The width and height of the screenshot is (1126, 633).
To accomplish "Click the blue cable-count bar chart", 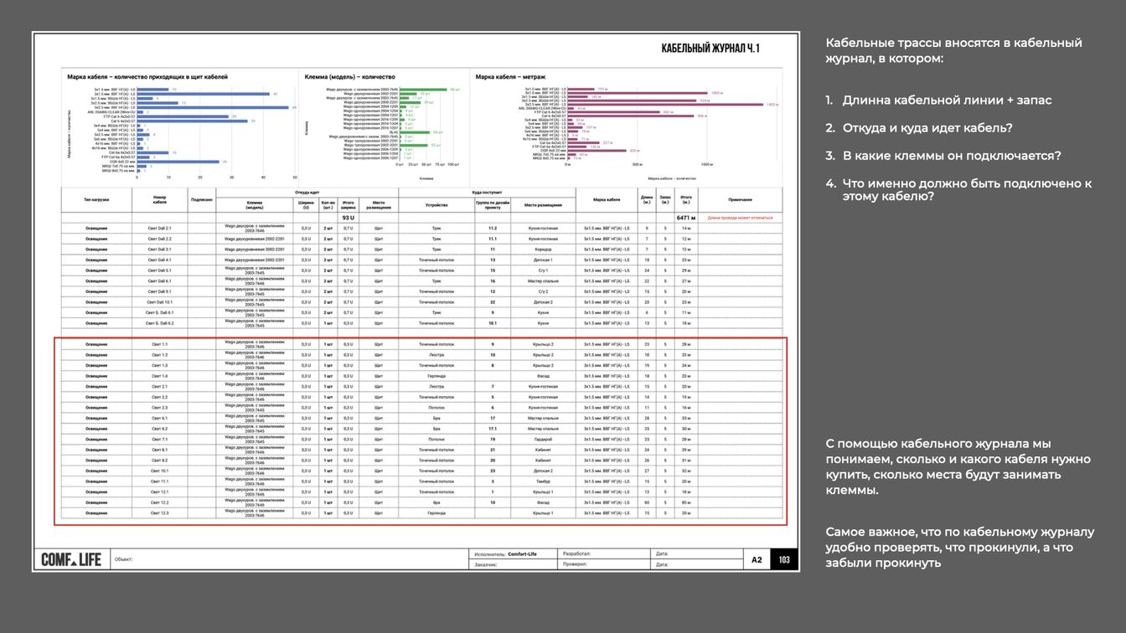I will (x=182, y=131).
